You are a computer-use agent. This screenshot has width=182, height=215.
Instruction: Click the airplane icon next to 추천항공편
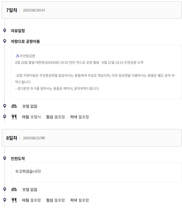pyautogui.click(x=17, y=56)
